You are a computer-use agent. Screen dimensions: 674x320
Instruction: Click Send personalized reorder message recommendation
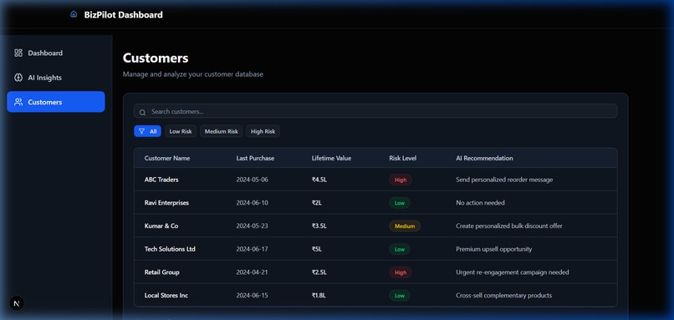click(504, 180)
